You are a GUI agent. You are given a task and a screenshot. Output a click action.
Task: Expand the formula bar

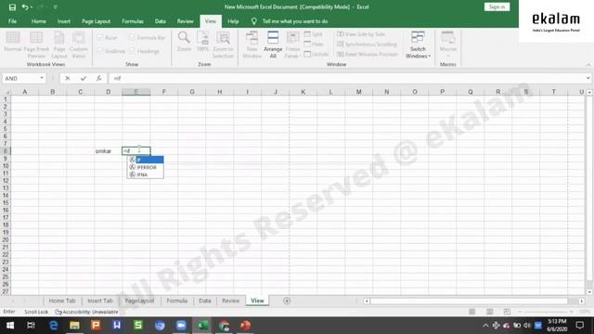click(x=588, y=78)
